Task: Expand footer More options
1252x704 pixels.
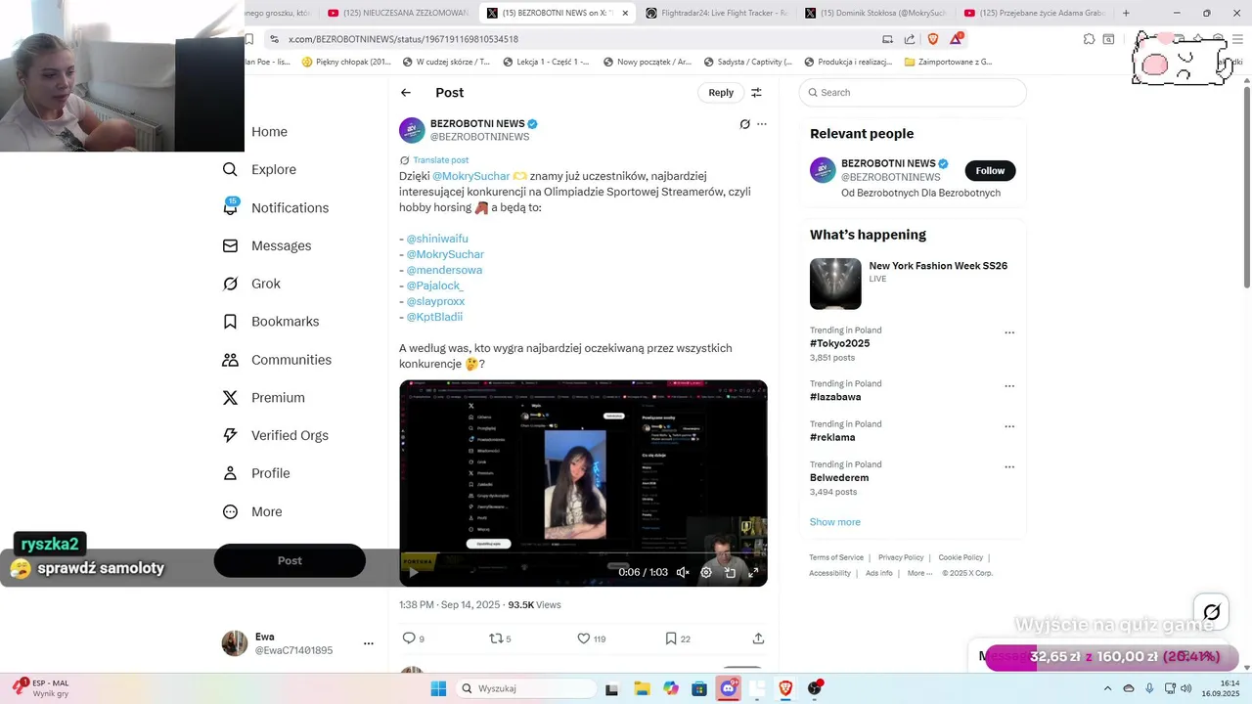Action: point(919,573)
